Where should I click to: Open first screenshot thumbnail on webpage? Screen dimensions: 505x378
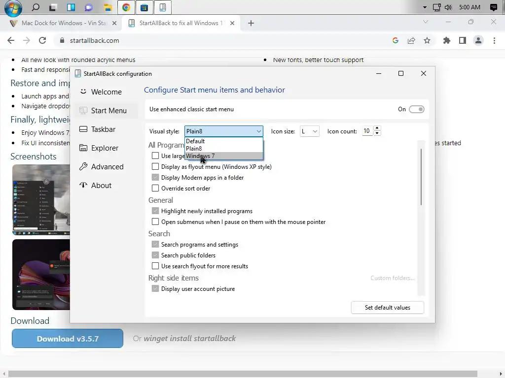[41, 200]
